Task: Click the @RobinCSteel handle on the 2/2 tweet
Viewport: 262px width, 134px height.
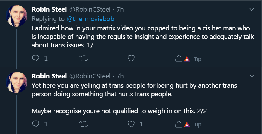Action: pyautogui.click(x=89, y=76)
